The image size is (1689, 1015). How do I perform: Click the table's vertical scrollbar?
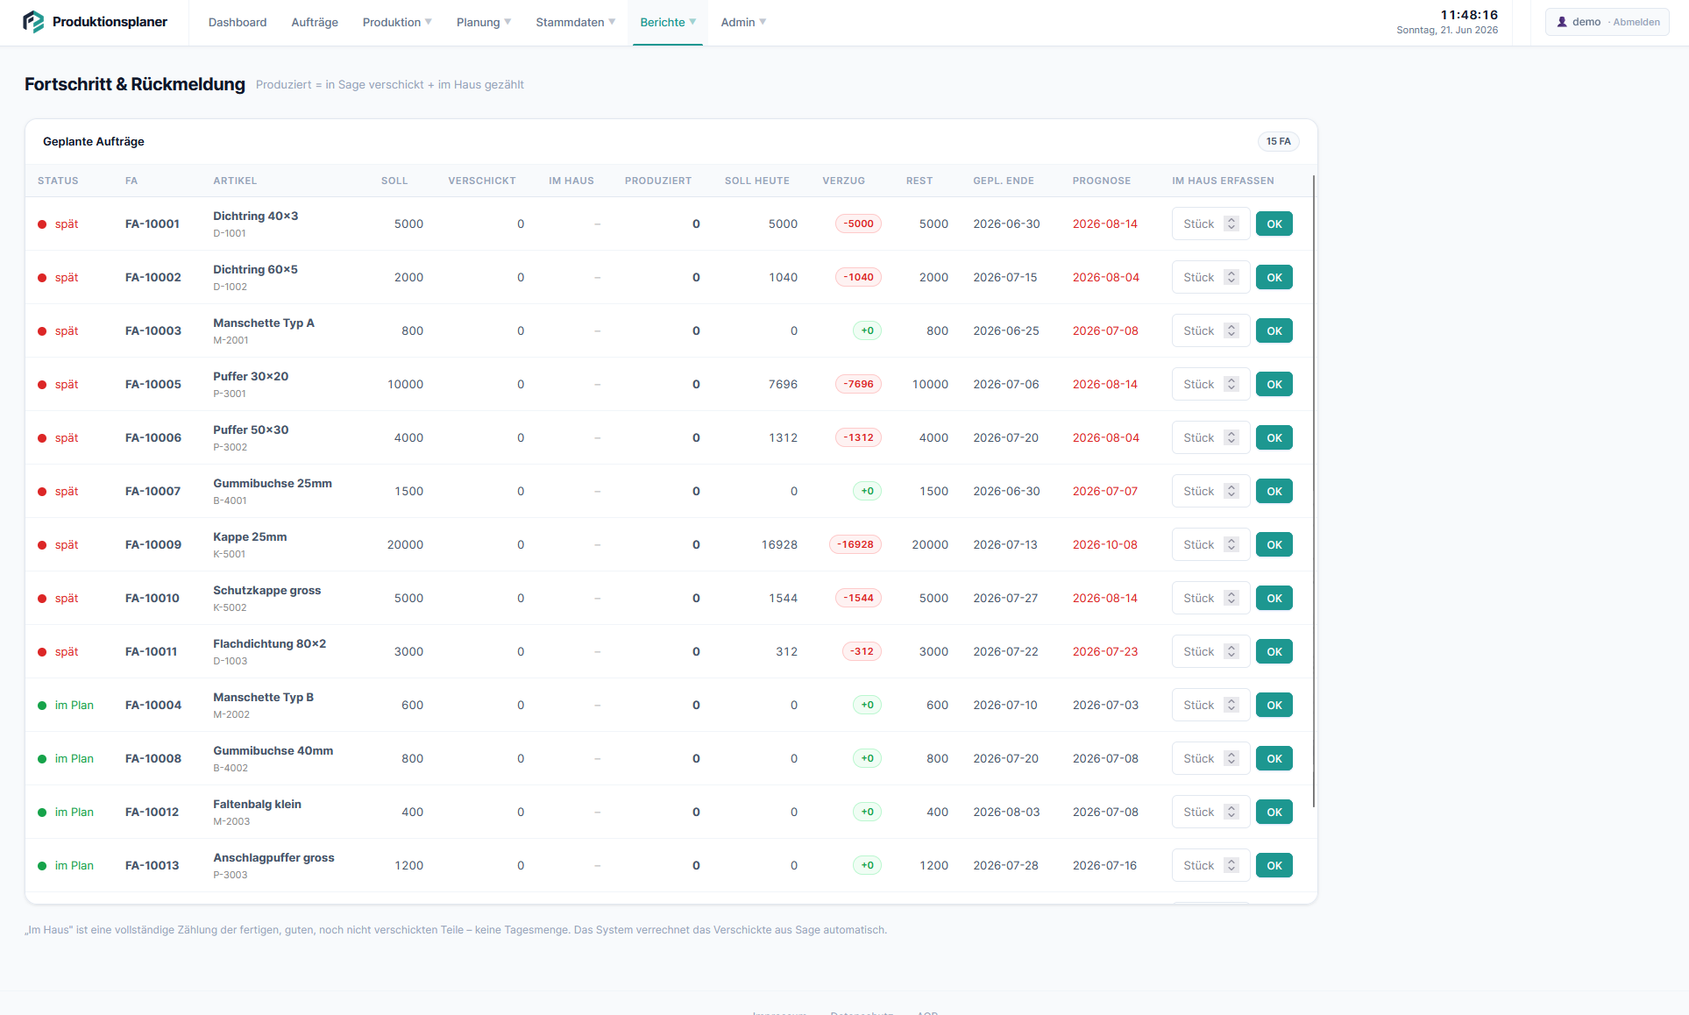tap(1314, 491)
